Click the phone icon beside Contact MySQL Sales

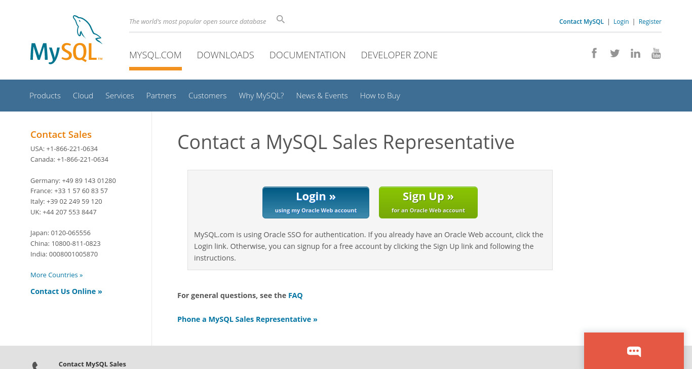pyautogui.click(x=34, y=365)
